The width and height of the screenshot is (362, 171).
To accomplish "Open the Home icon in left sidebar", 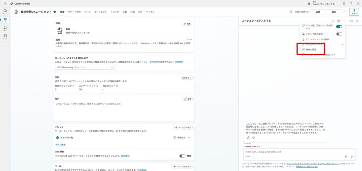I will pos(5,11).
